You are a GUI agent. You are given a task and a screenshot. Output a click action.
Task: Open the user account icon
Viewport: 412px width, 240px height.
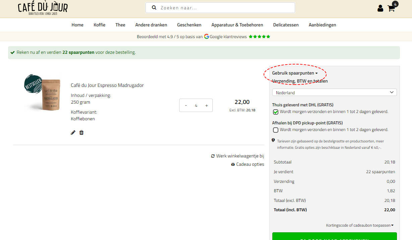(x=380, y=8)
